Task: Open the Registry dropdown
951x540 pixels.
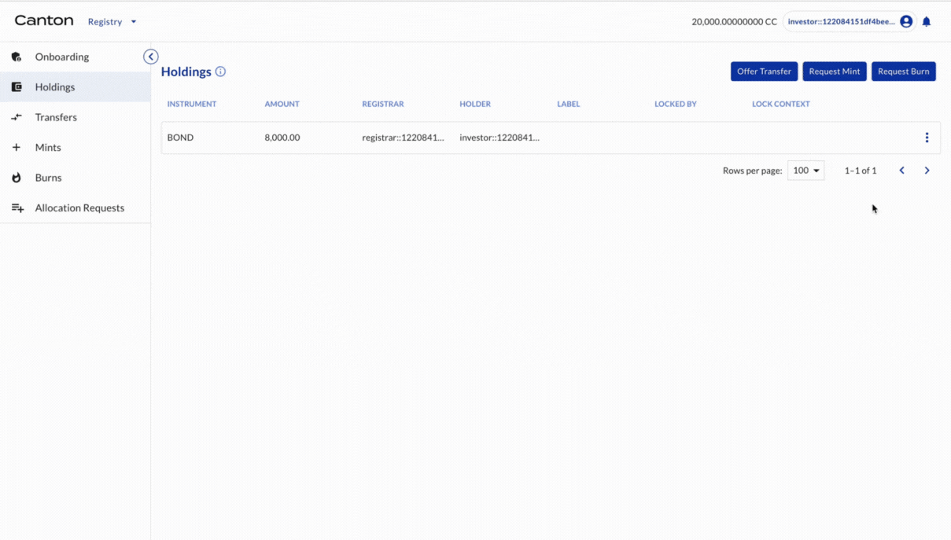Action: [x=112, y=21]
